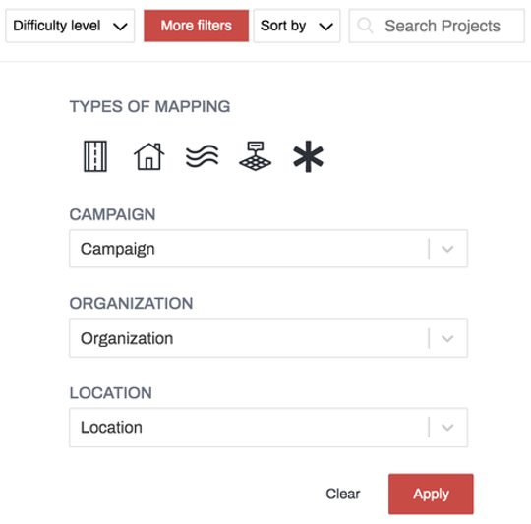Expand the Campaign dropdown arrow

tap(447, 249)
